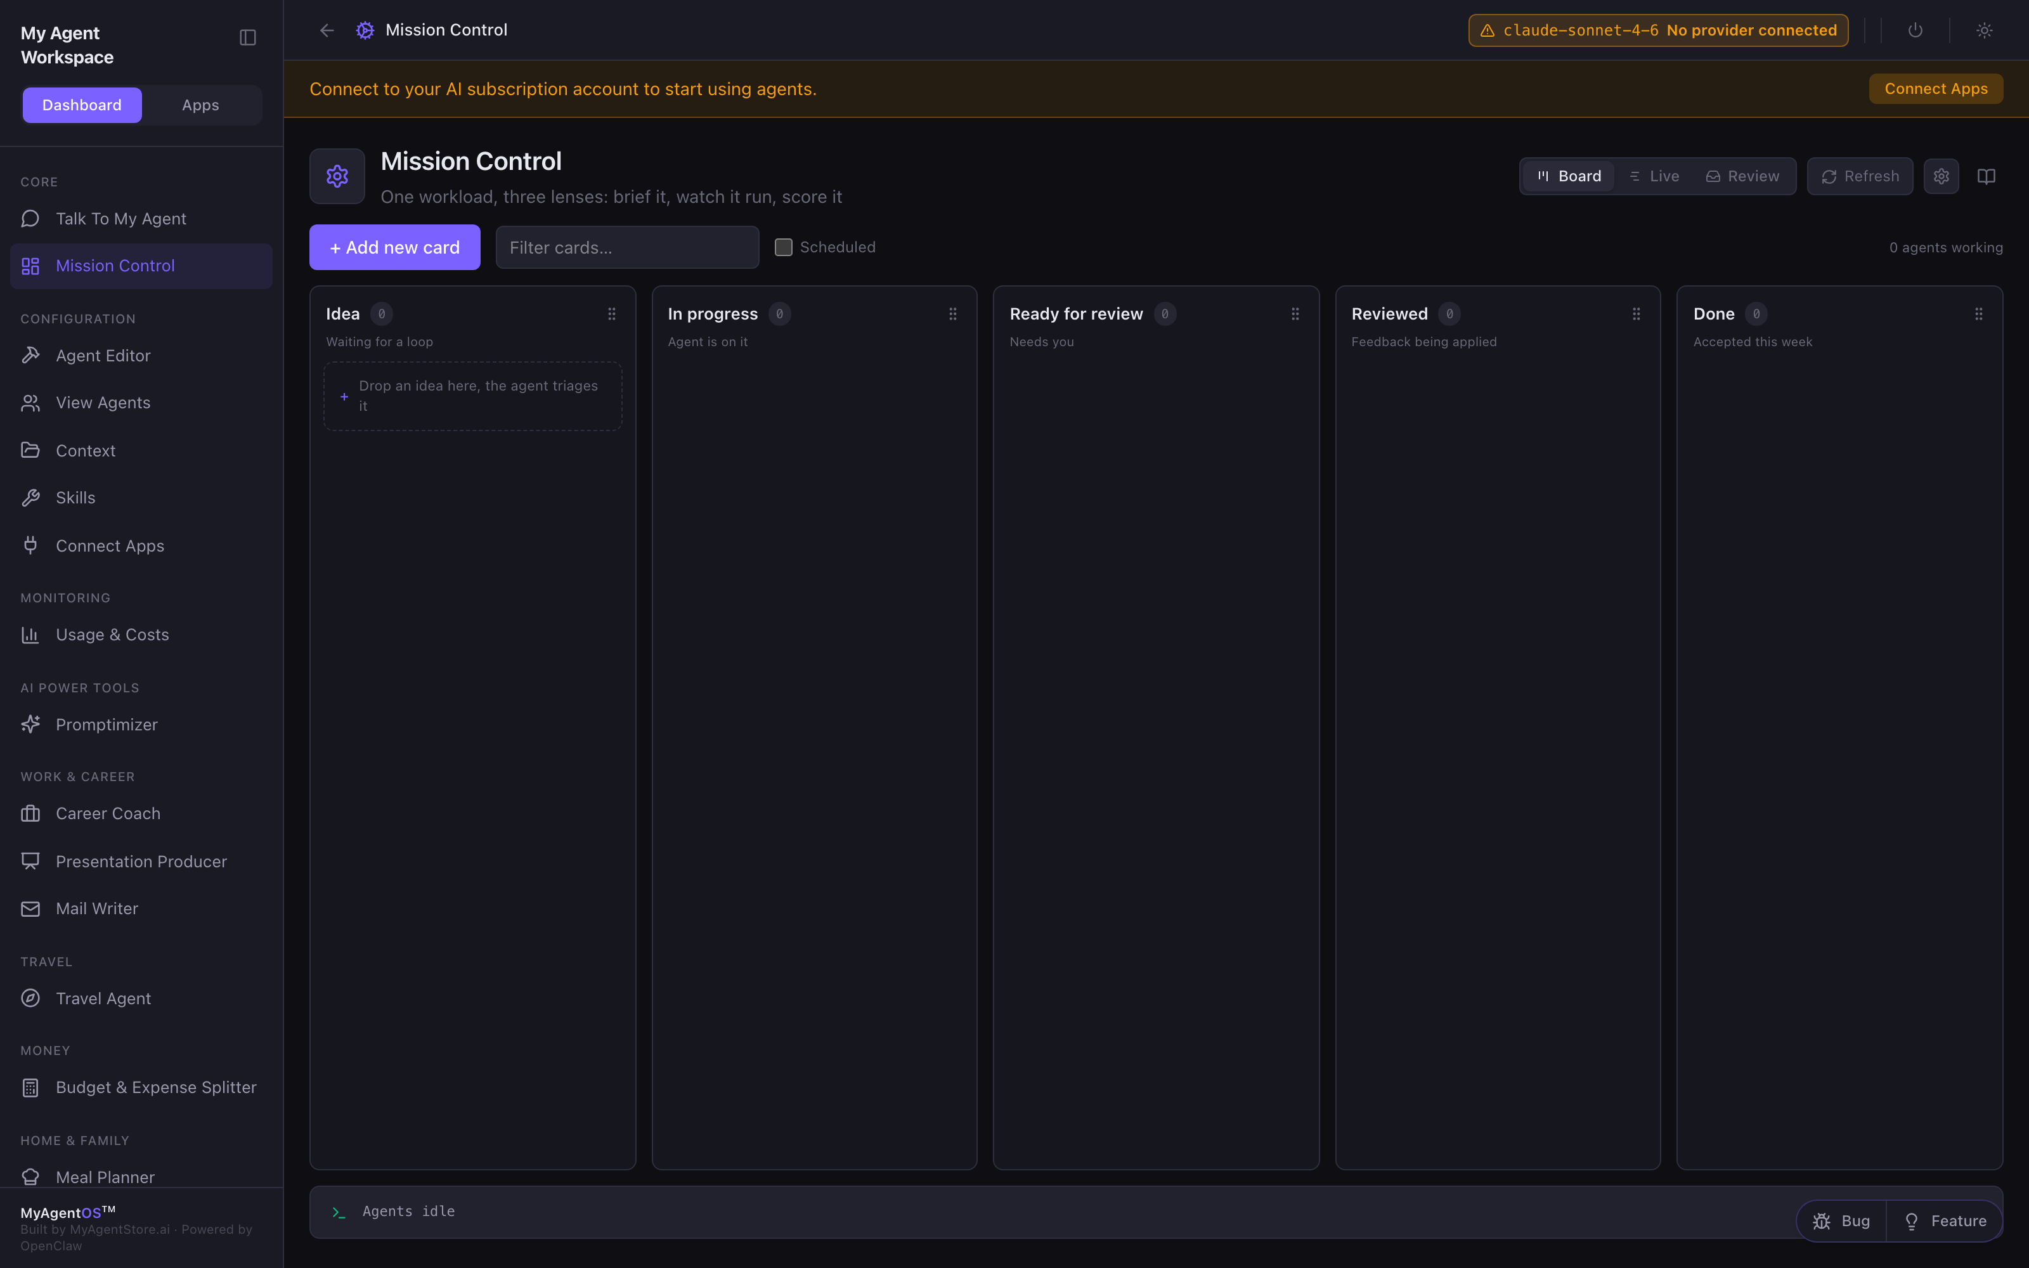The width and height of the screenshot is (2029, 1268).
Task: Open Presentation Producer
Action: coord(141,861)
